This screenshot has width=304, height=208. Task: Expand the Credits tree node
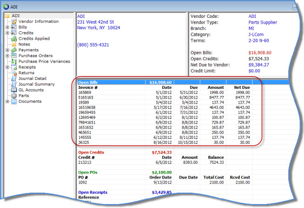click(7, 33)
